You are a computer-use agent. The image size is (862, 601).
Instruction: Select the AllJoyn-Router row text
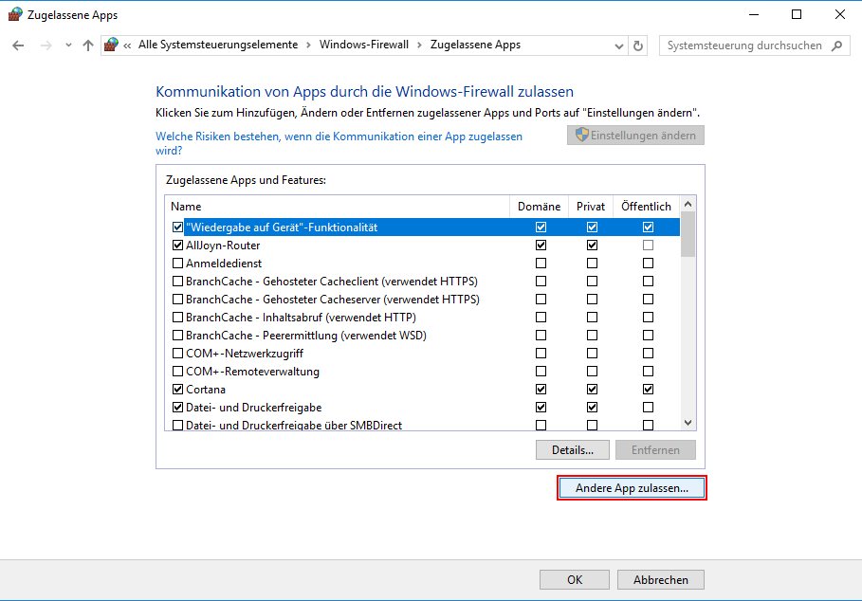coord(223,245)
